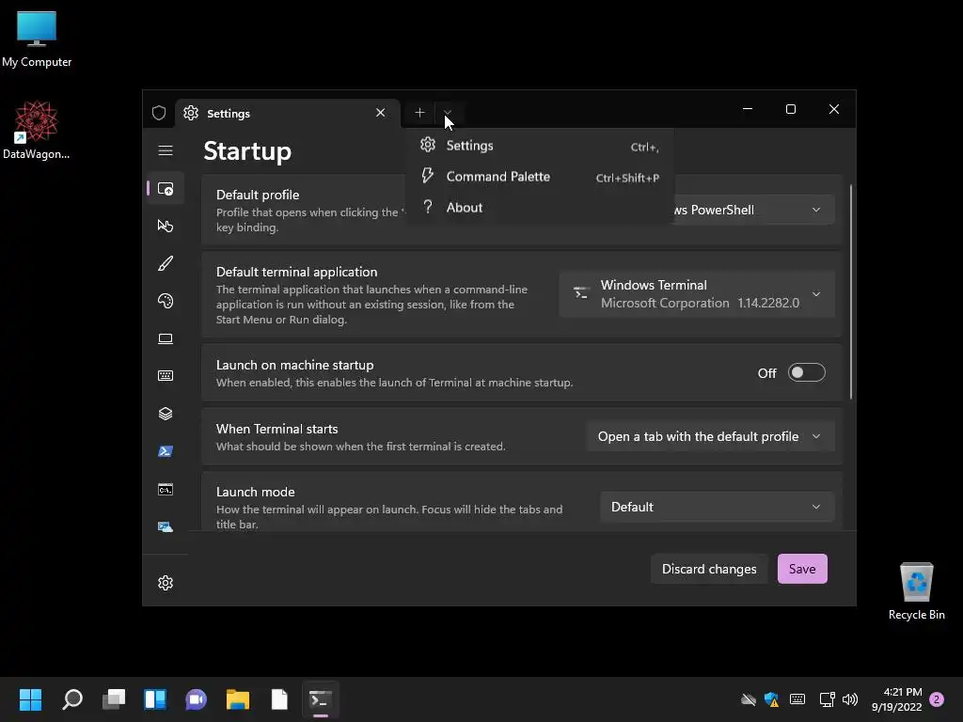Close the Settings tab
The height and width of the screenshot is (722, 963).
(380, 113)
